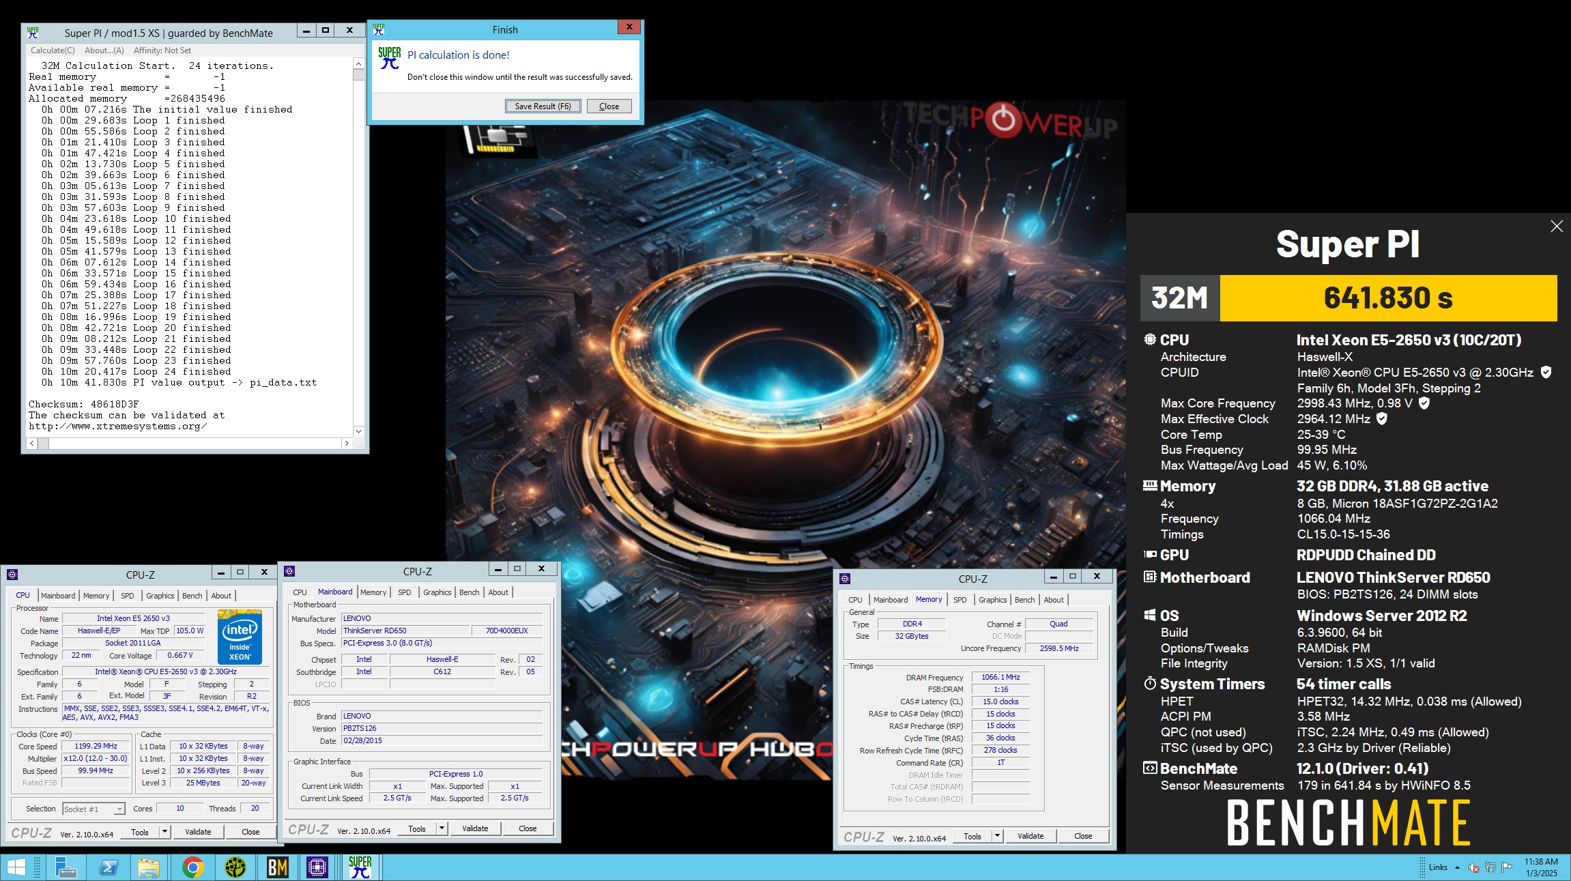This screenshot has width=1571, height=881.
Task: Click the shield icon beside Max Effective Clock
Action: [x=1382, y=419]
